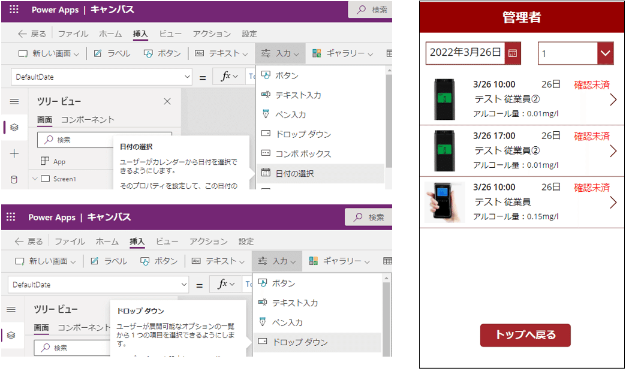Image resolution: width=626 pixels, height=371 pixels.
Task: Open chevron for 0.15mg/l record
Action: (x=613, y=202)
